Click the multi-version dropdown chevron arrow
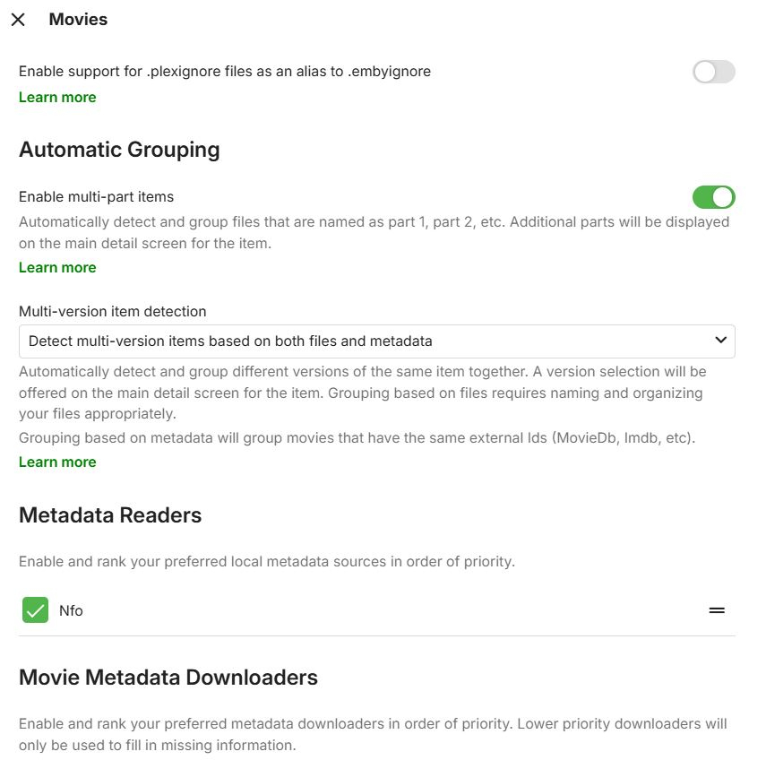 point(720,341)
